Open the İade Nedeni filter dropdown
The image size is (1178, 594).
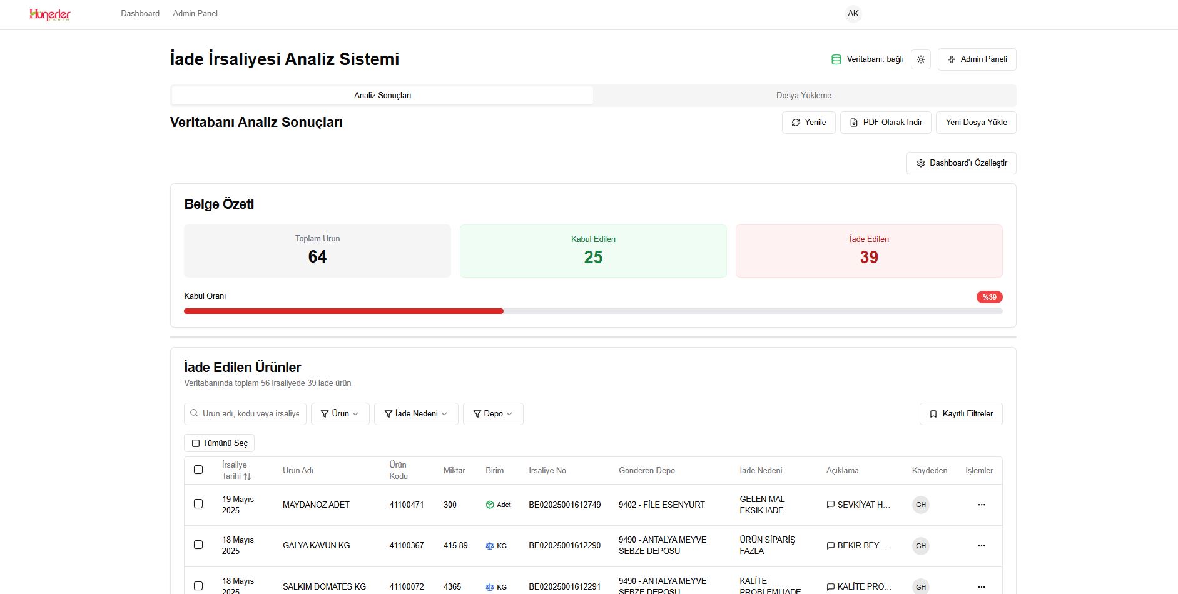[x=416, y=414]
